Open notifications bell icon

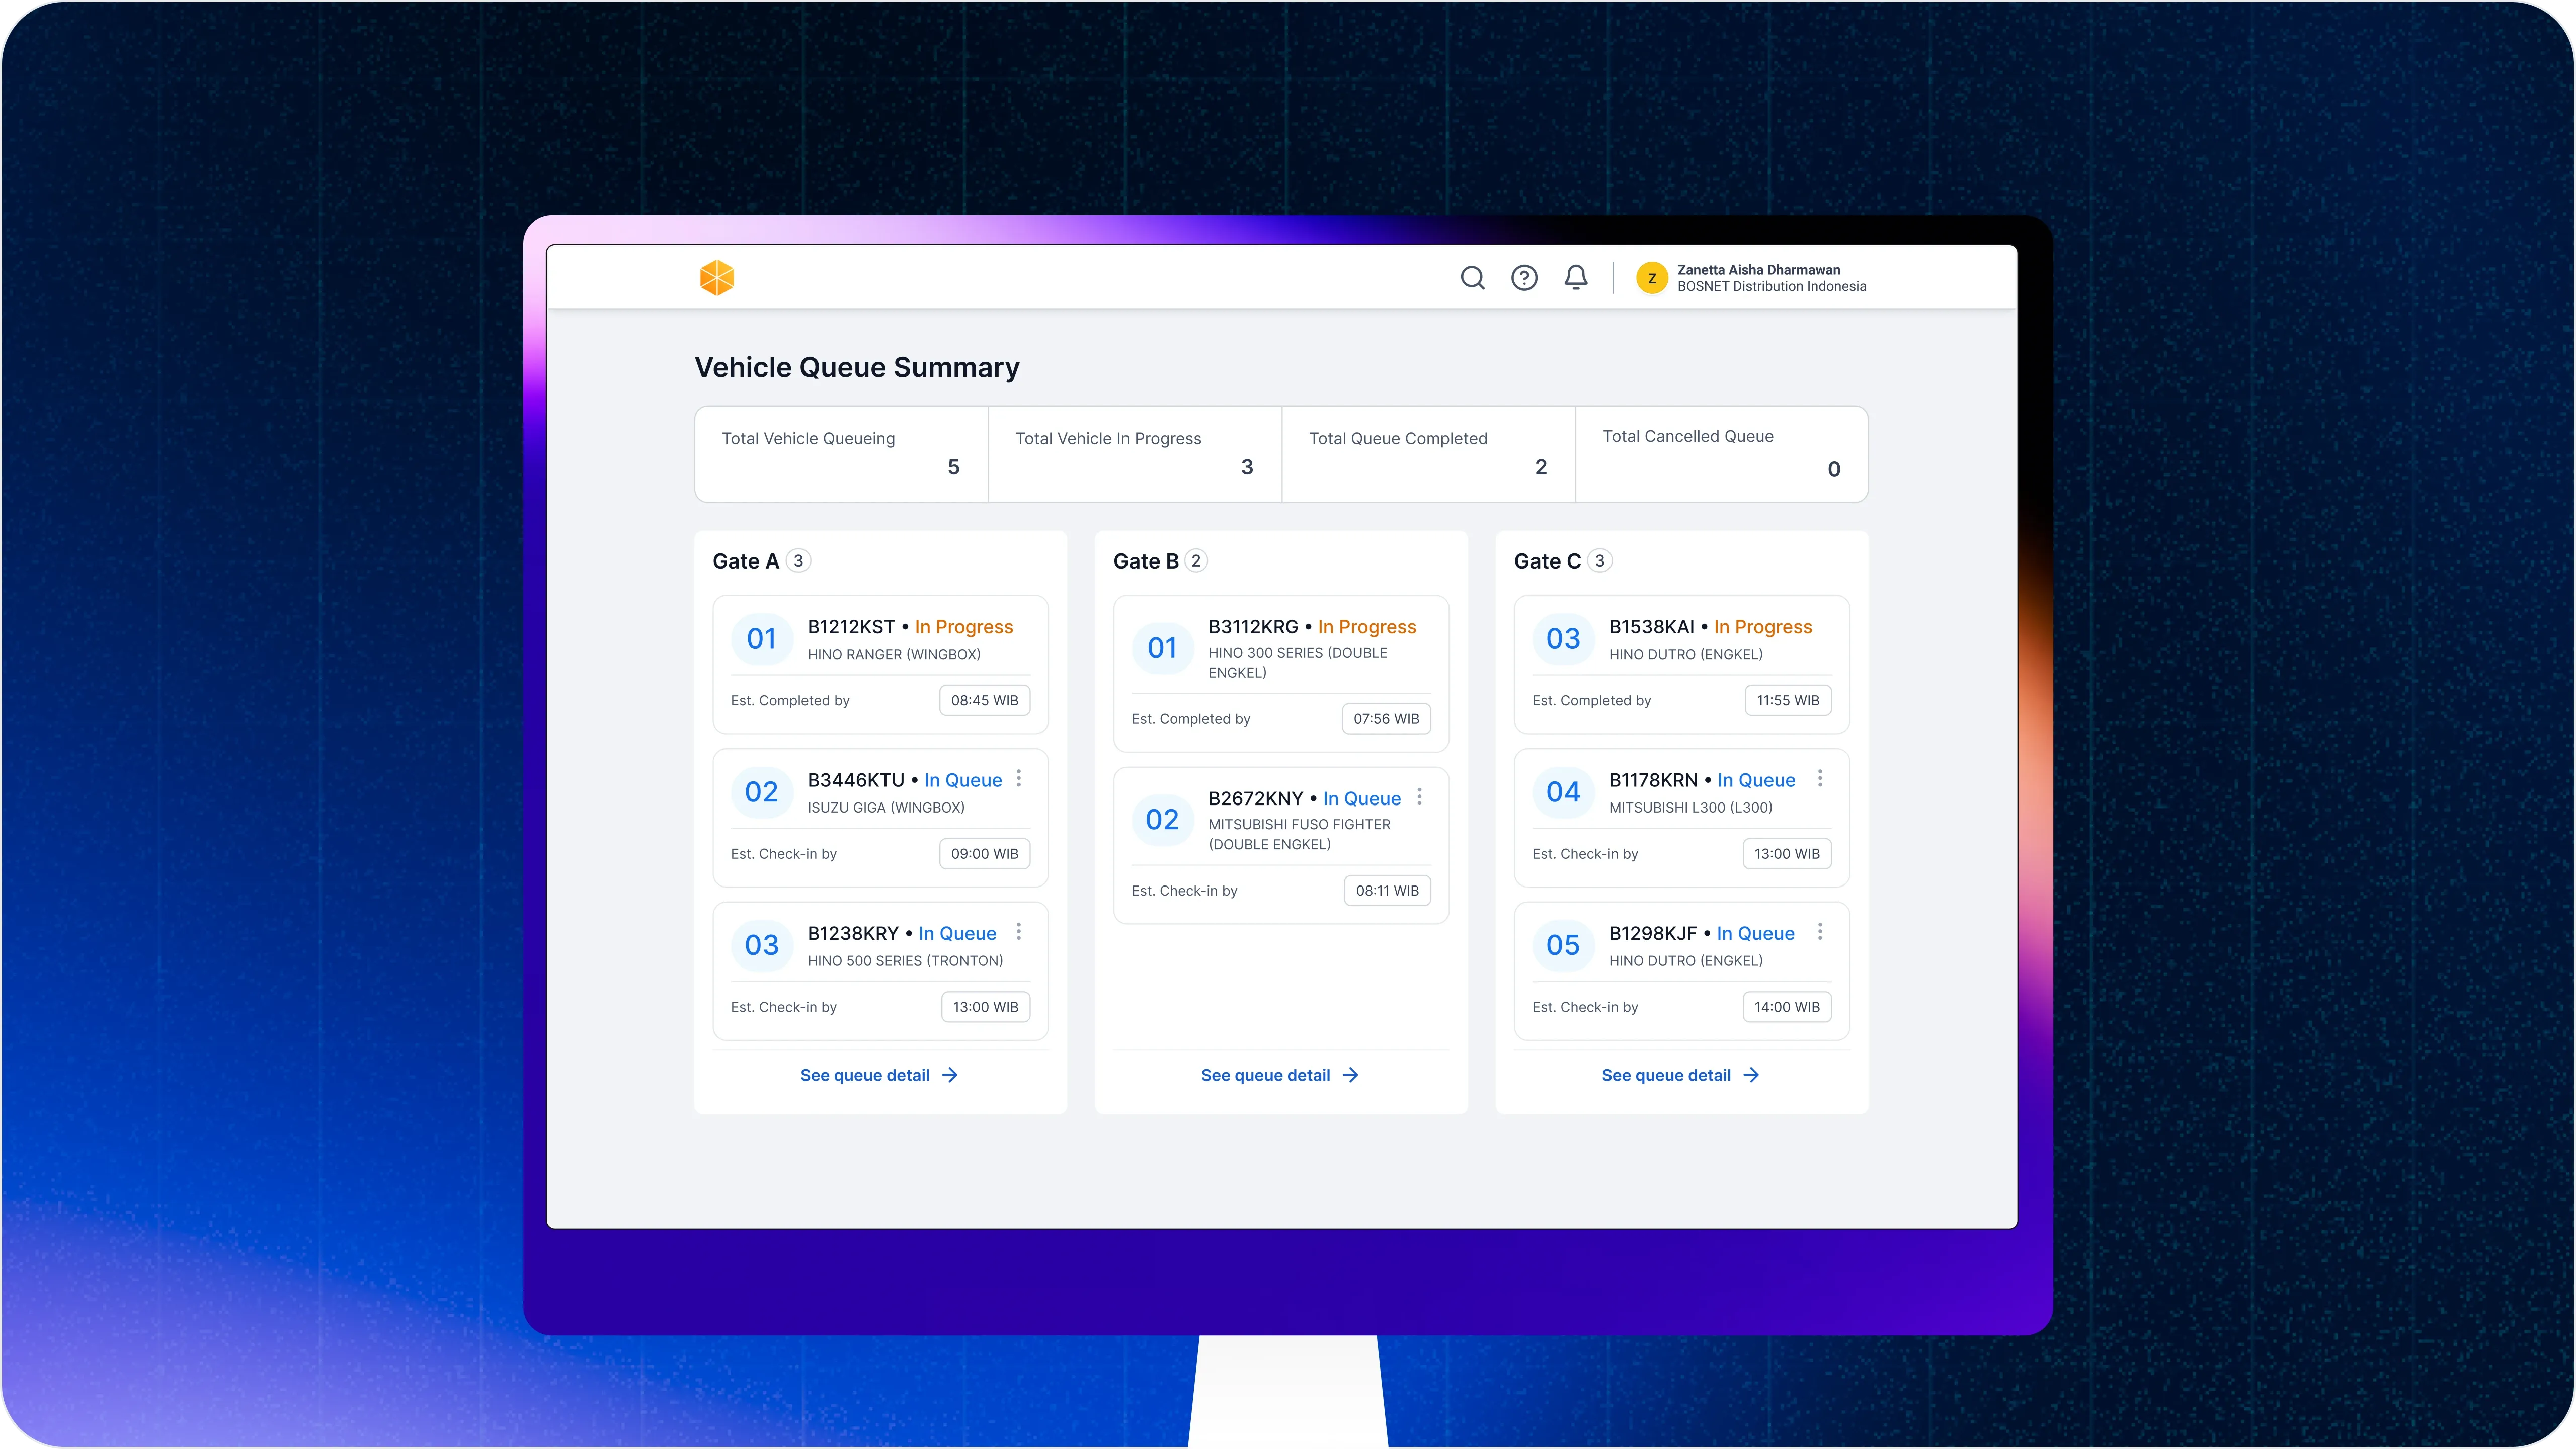(x=1576, y=277)
